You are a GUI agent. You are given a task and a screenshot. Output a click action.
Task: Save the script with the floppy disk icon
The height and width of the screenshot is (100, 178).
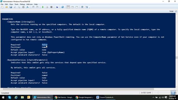click(11, 7)
